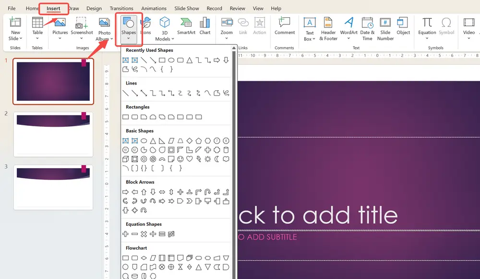This screenshot has width=480, height=279.
Task: Select the first rectangle in Rectangles section
Action: (125, 117)
